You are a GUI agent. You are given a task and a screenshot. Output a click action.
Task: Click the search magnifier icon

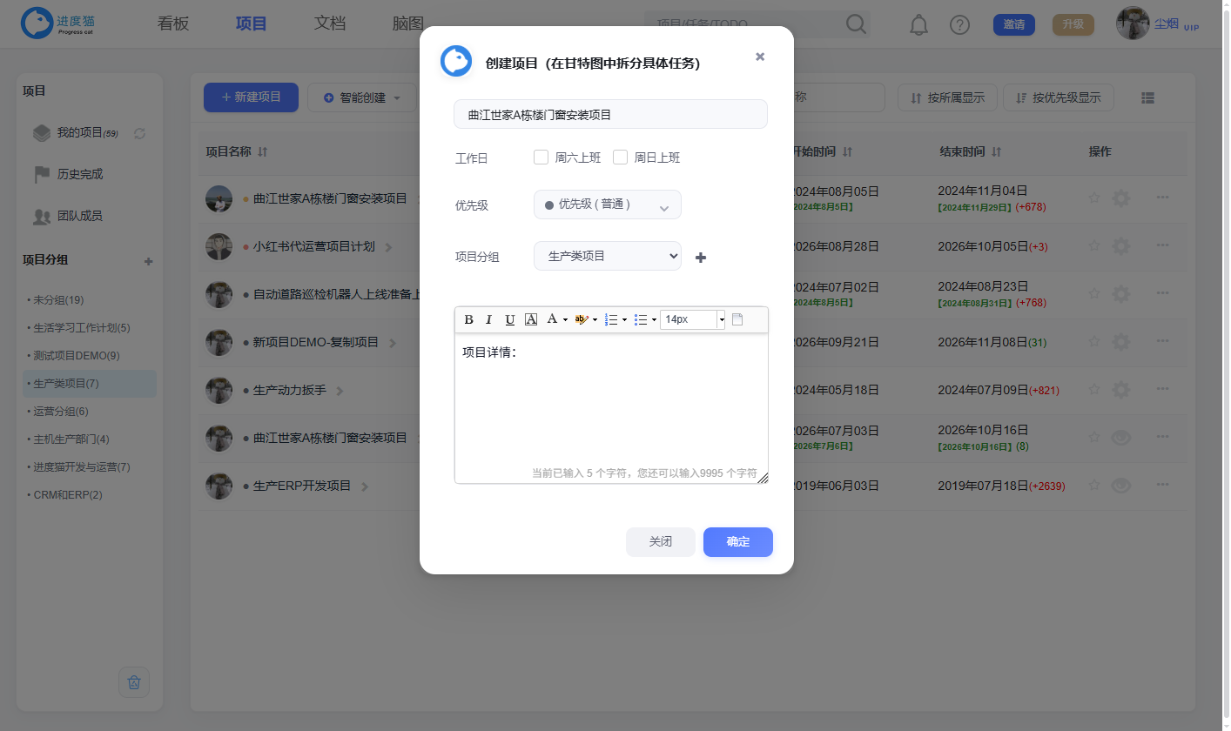(857, 24)
